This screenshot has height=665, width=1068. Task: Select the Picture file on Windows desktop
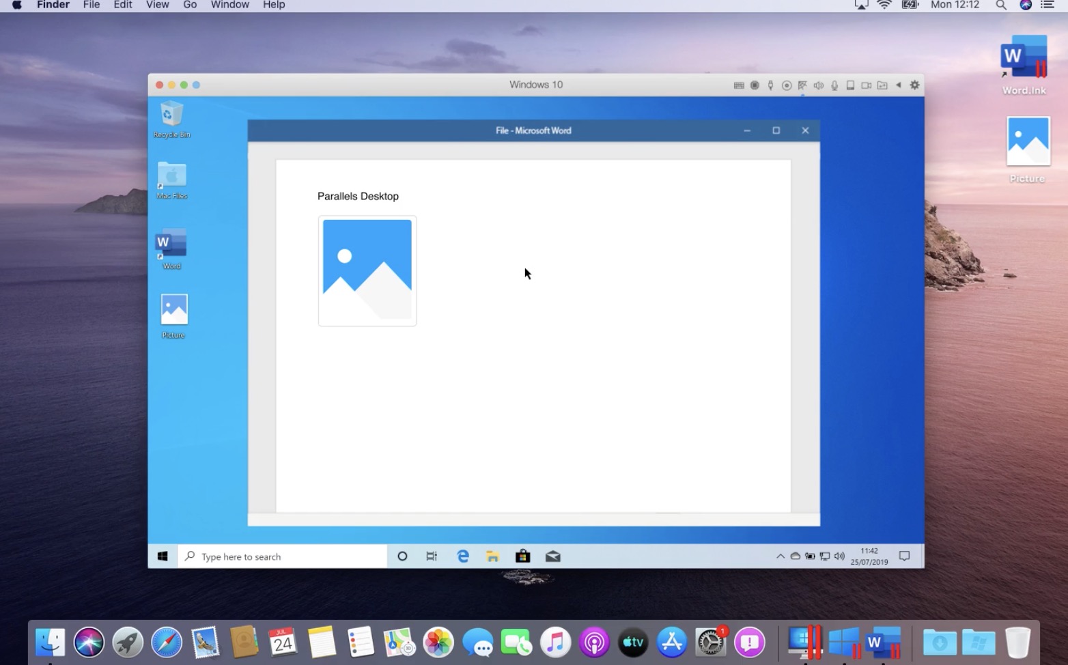tap(173, 316)
